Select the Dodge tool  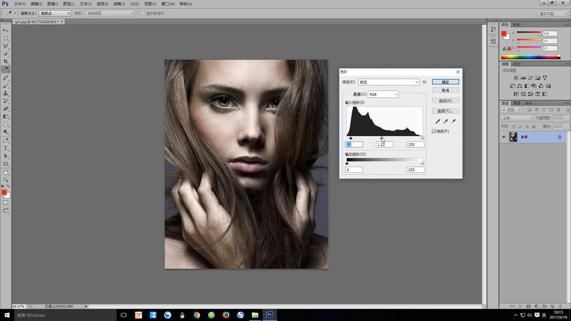[x=6, y=132]
